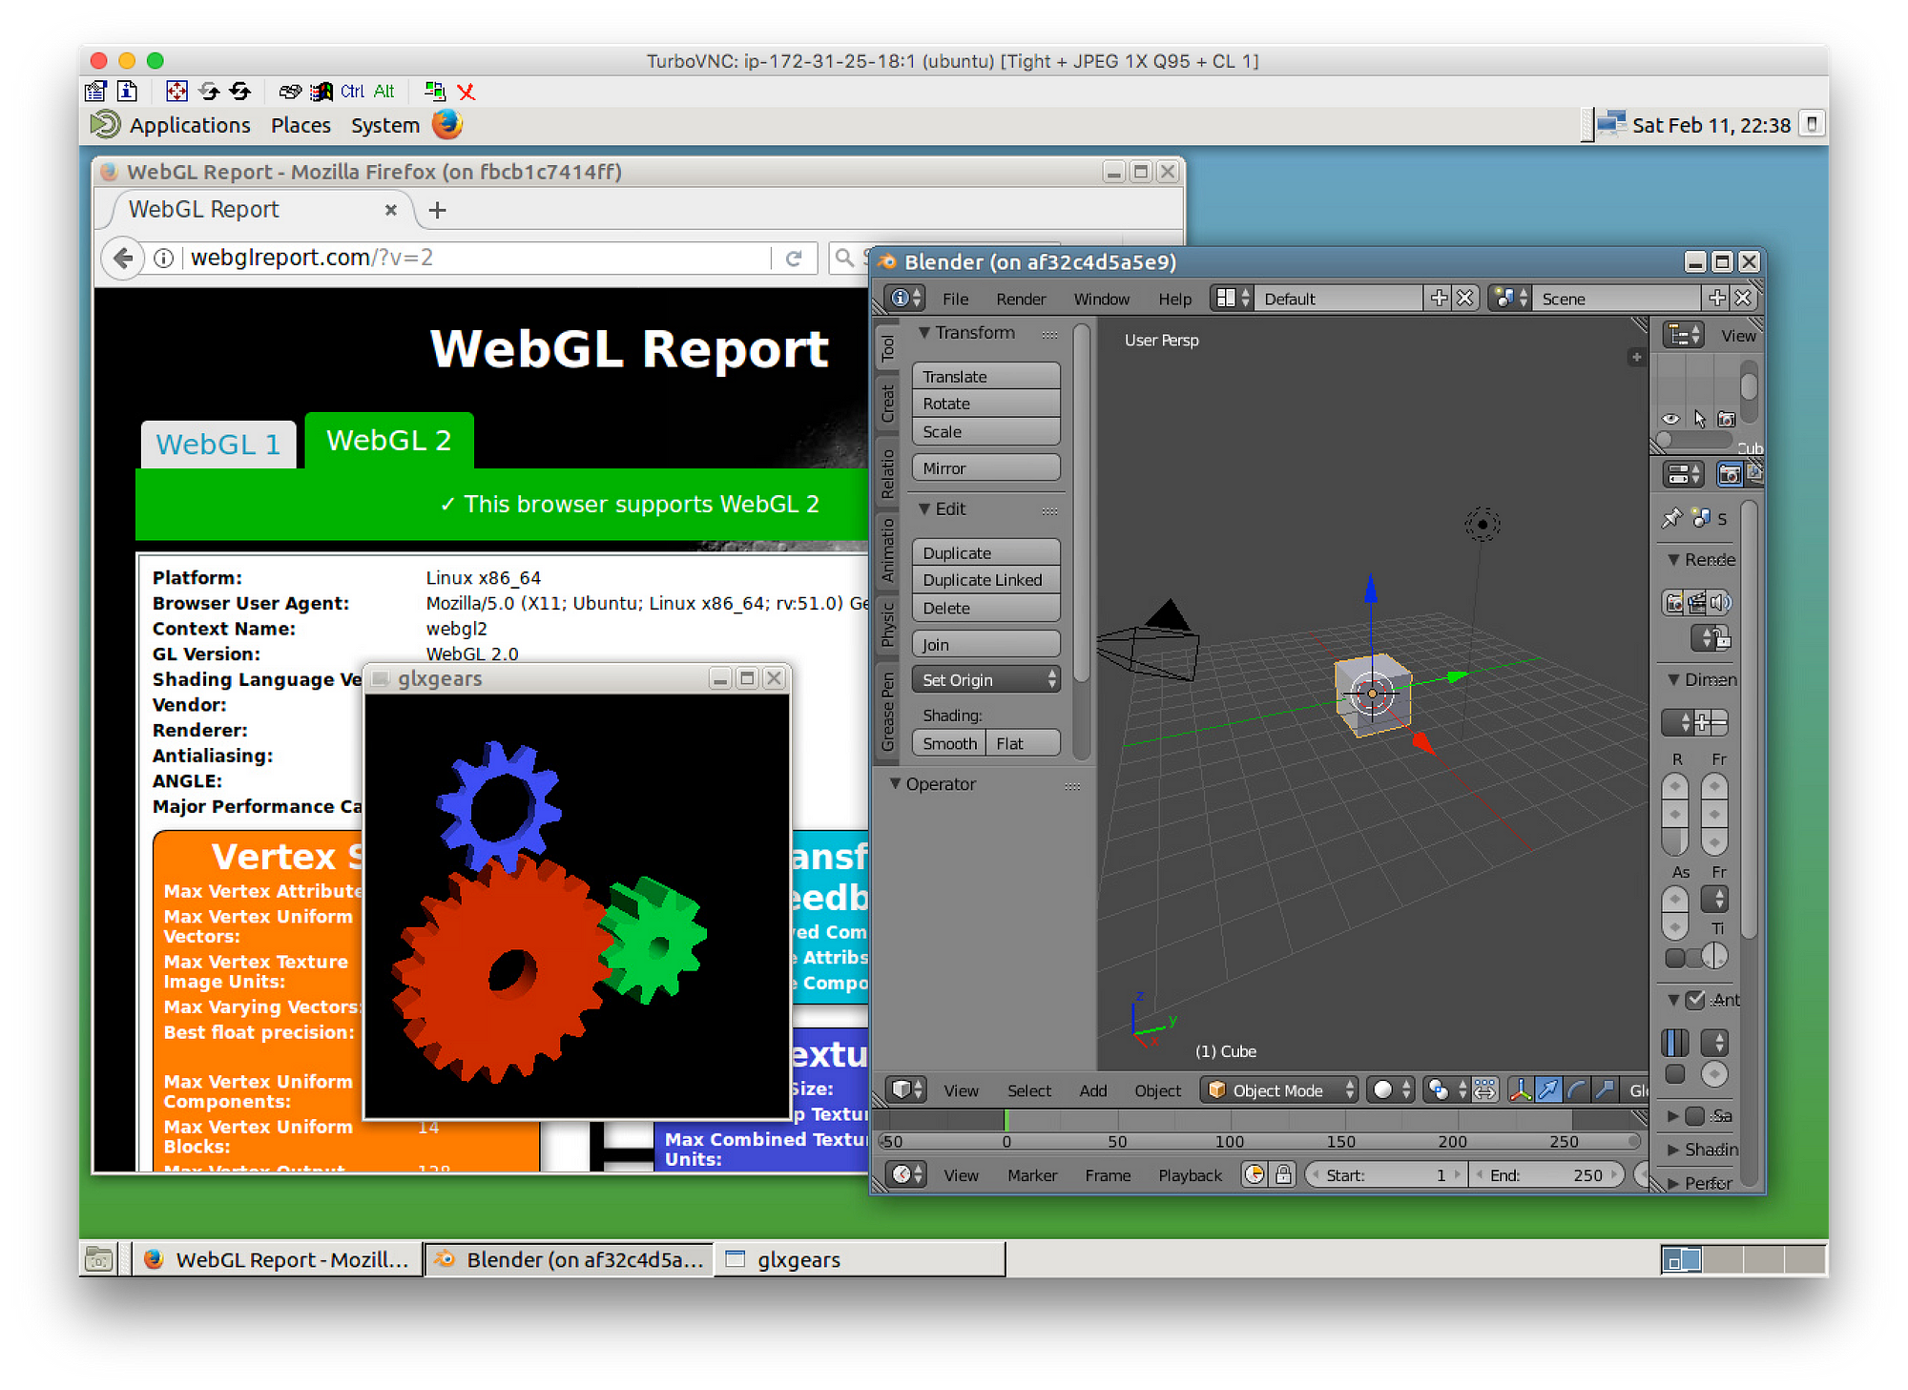Click the Delete button
The image size is (1908, 1390).
tap(985, 608)
